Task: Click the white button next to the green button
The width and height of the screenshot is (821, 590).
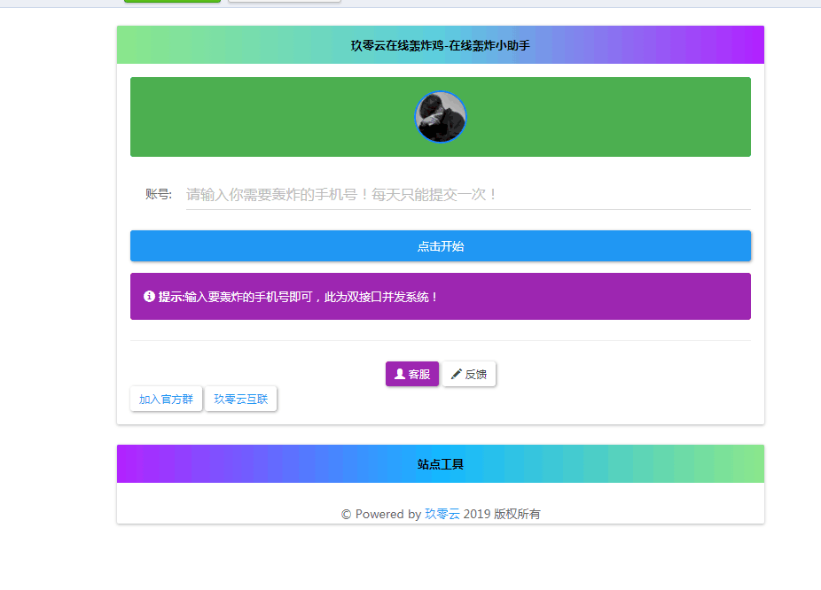Action: [284, 1]
